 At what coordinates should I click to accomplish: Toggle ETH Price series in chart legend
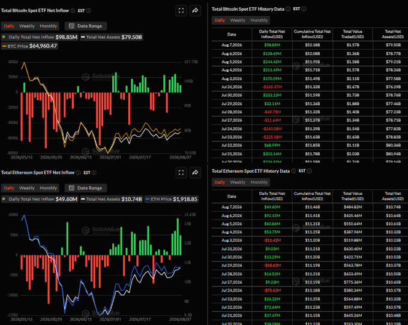[172, 199]
